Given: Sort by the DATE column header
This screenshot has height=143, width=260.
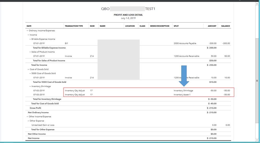Looking at the screenshot, I should click(29, 26).
